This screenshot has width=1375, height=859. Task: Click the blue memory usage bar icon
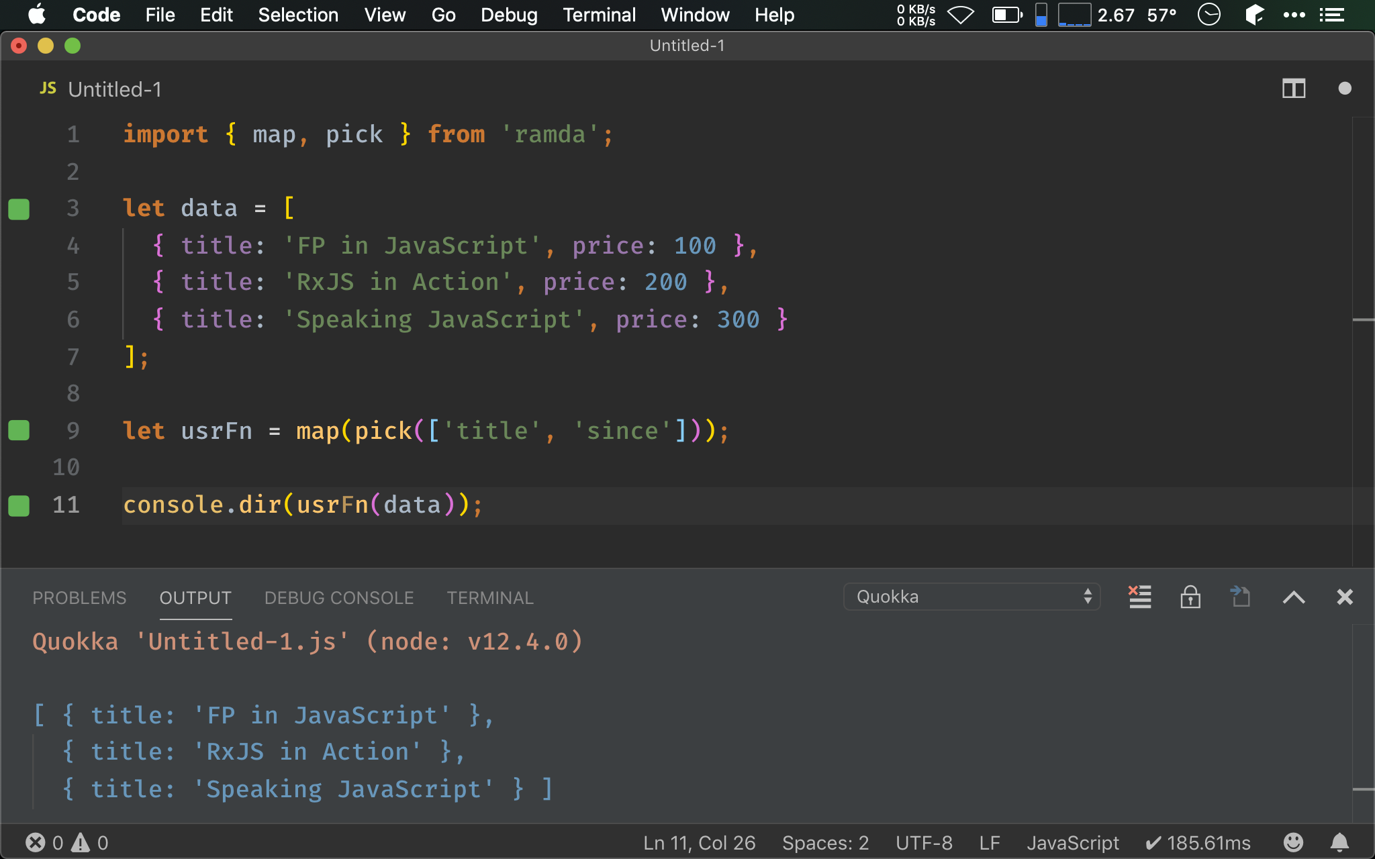point(1041,15)
